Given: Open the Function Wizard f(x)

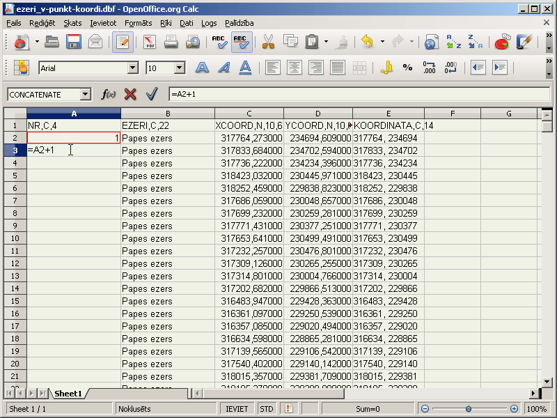Looking at the screenshot, I should (108, 95).
